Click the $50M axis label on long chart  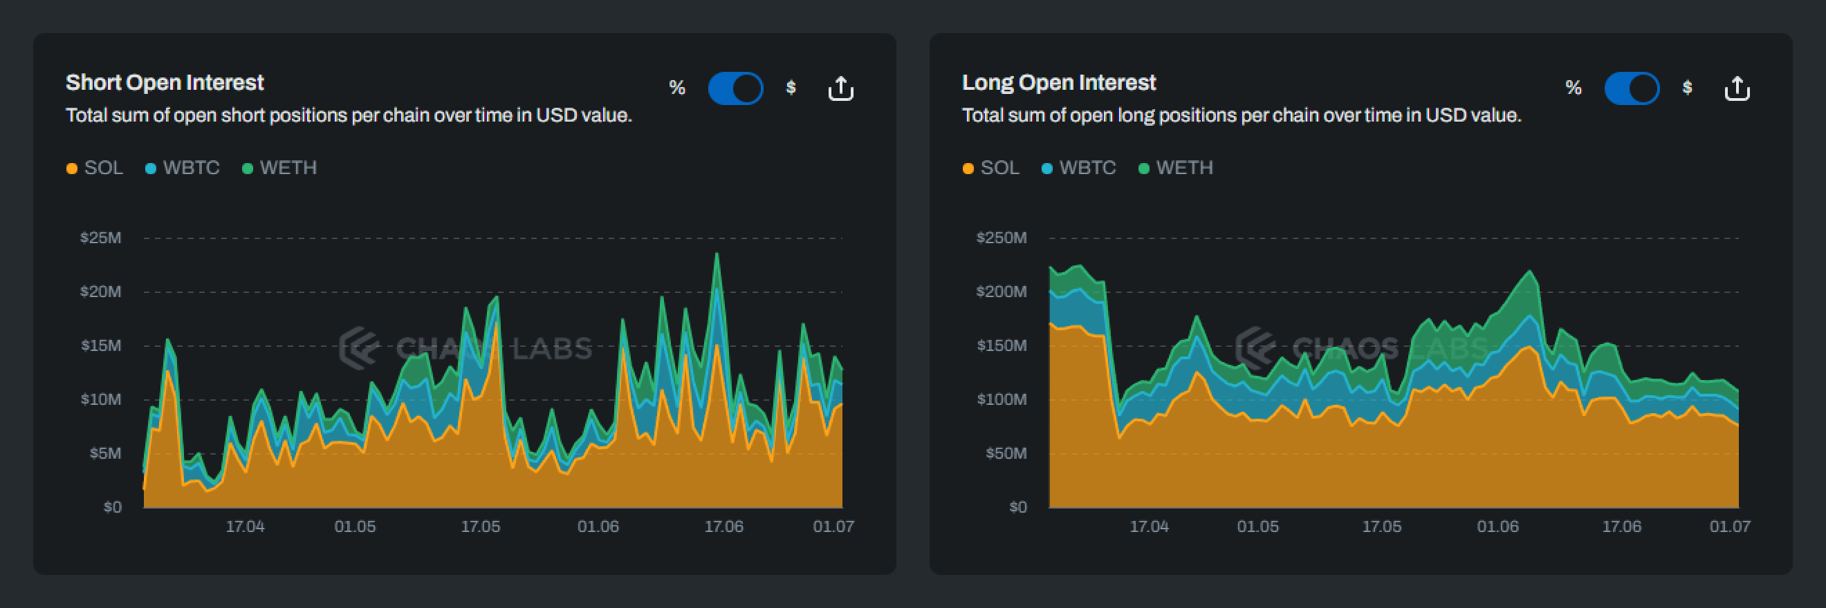pos(1006,453)
